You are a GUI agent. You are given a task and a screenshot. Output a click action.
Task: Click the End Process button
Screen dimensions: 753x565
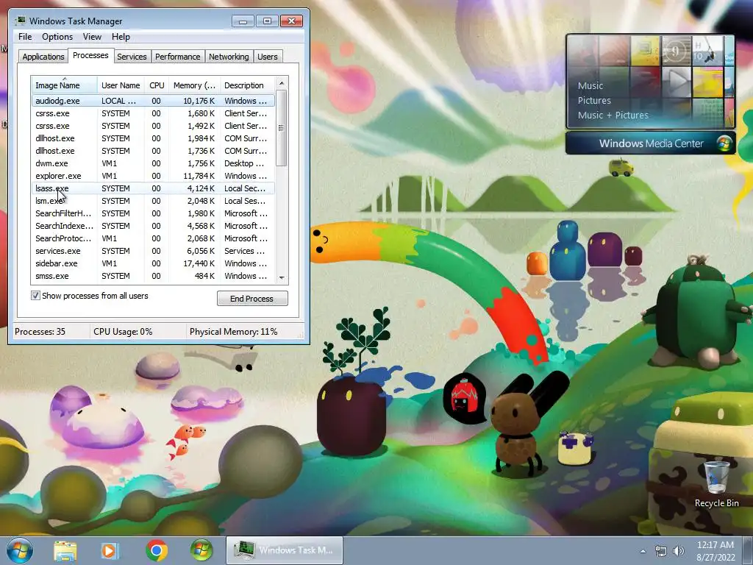coord(252,299)
